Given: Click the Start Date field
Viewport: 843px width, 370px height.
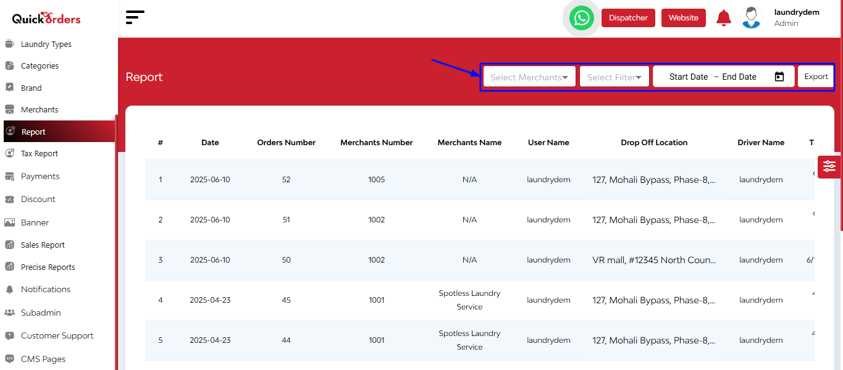Looking at the screenshot, I should click(689, 77).
